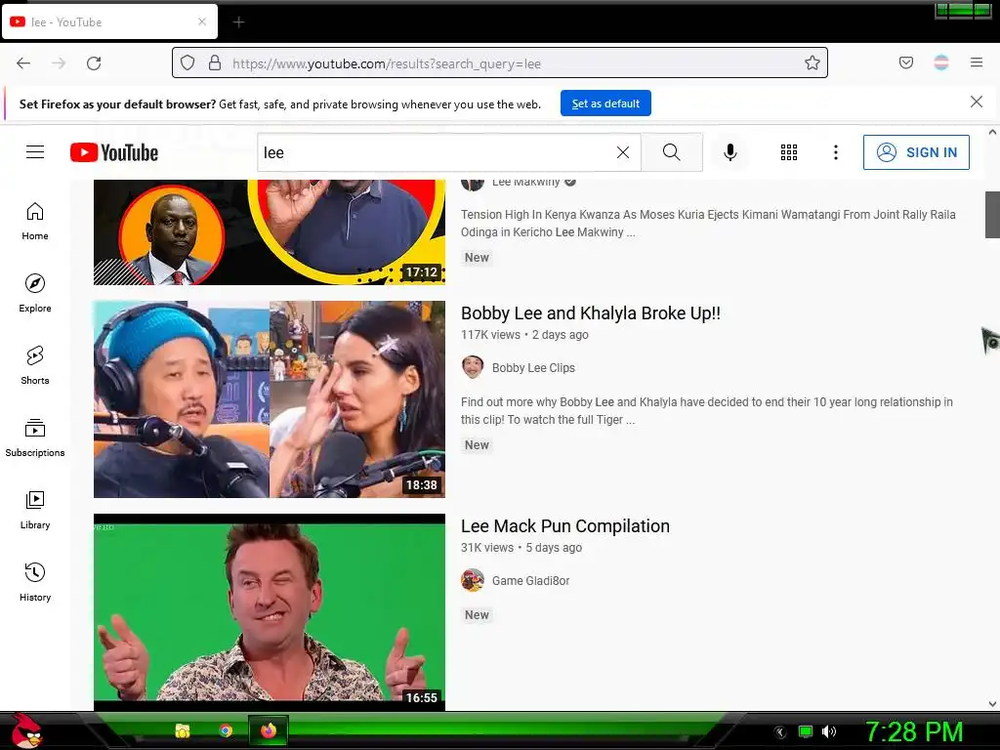Open Home in the sidebar
This screenshot has height=750, width=1000.
pyautogui.click(x=35, y=222)
